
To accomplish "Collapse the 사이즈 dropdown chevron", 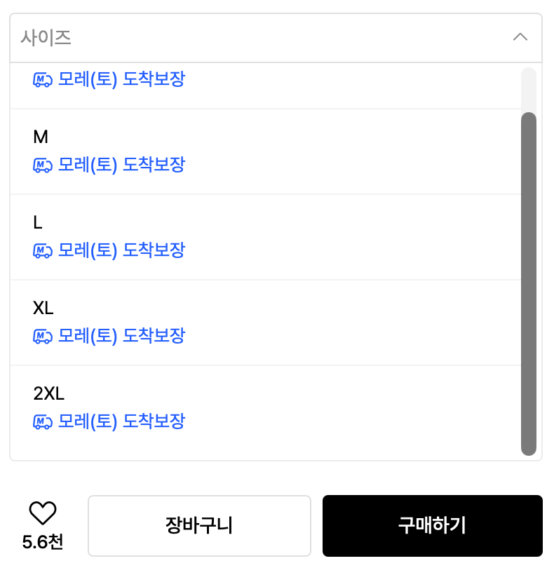I will (x=520, y=37).
